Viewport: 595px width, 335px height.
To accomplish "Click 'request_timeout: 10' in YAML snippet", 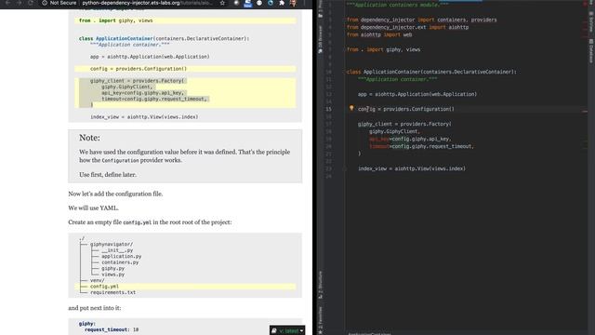I will point(112,329).
